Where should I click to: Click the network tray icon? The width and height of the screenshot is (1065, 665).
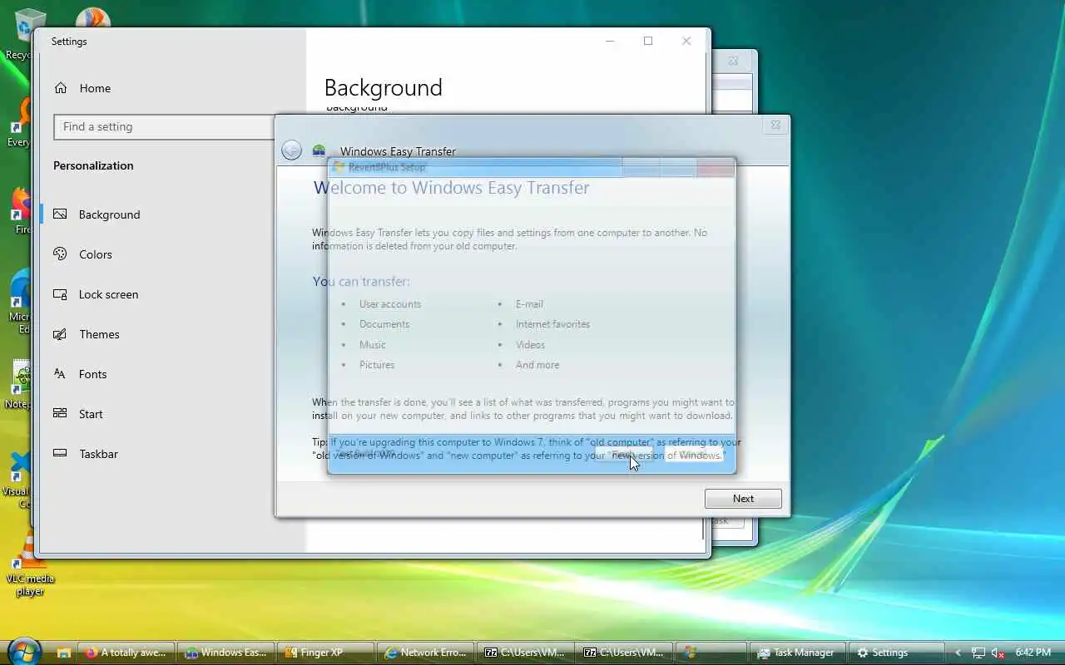pos(979,653)
